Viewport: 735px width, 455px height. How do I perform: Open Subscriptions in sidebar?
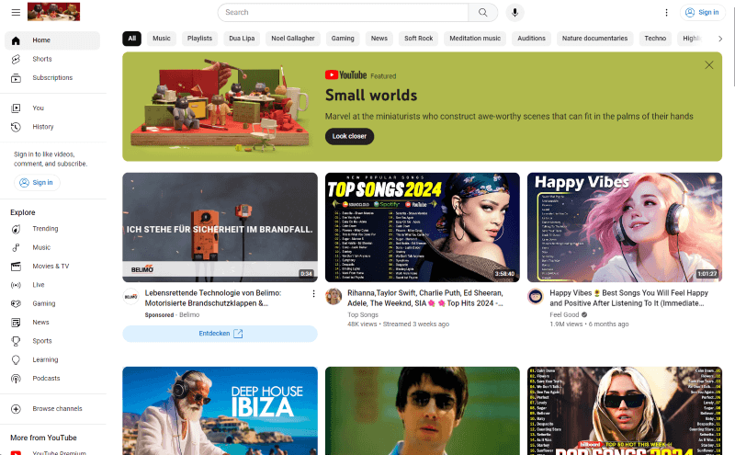tap(52, 78)
